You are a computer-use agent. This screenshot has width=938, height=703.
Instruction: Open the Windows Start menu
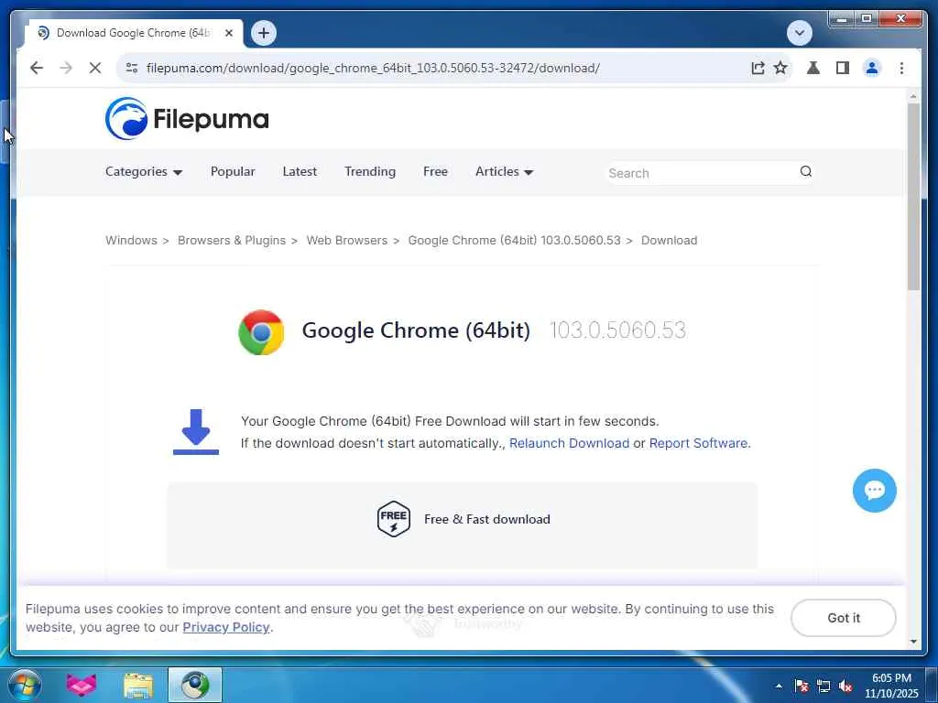(x=24, y=685)
